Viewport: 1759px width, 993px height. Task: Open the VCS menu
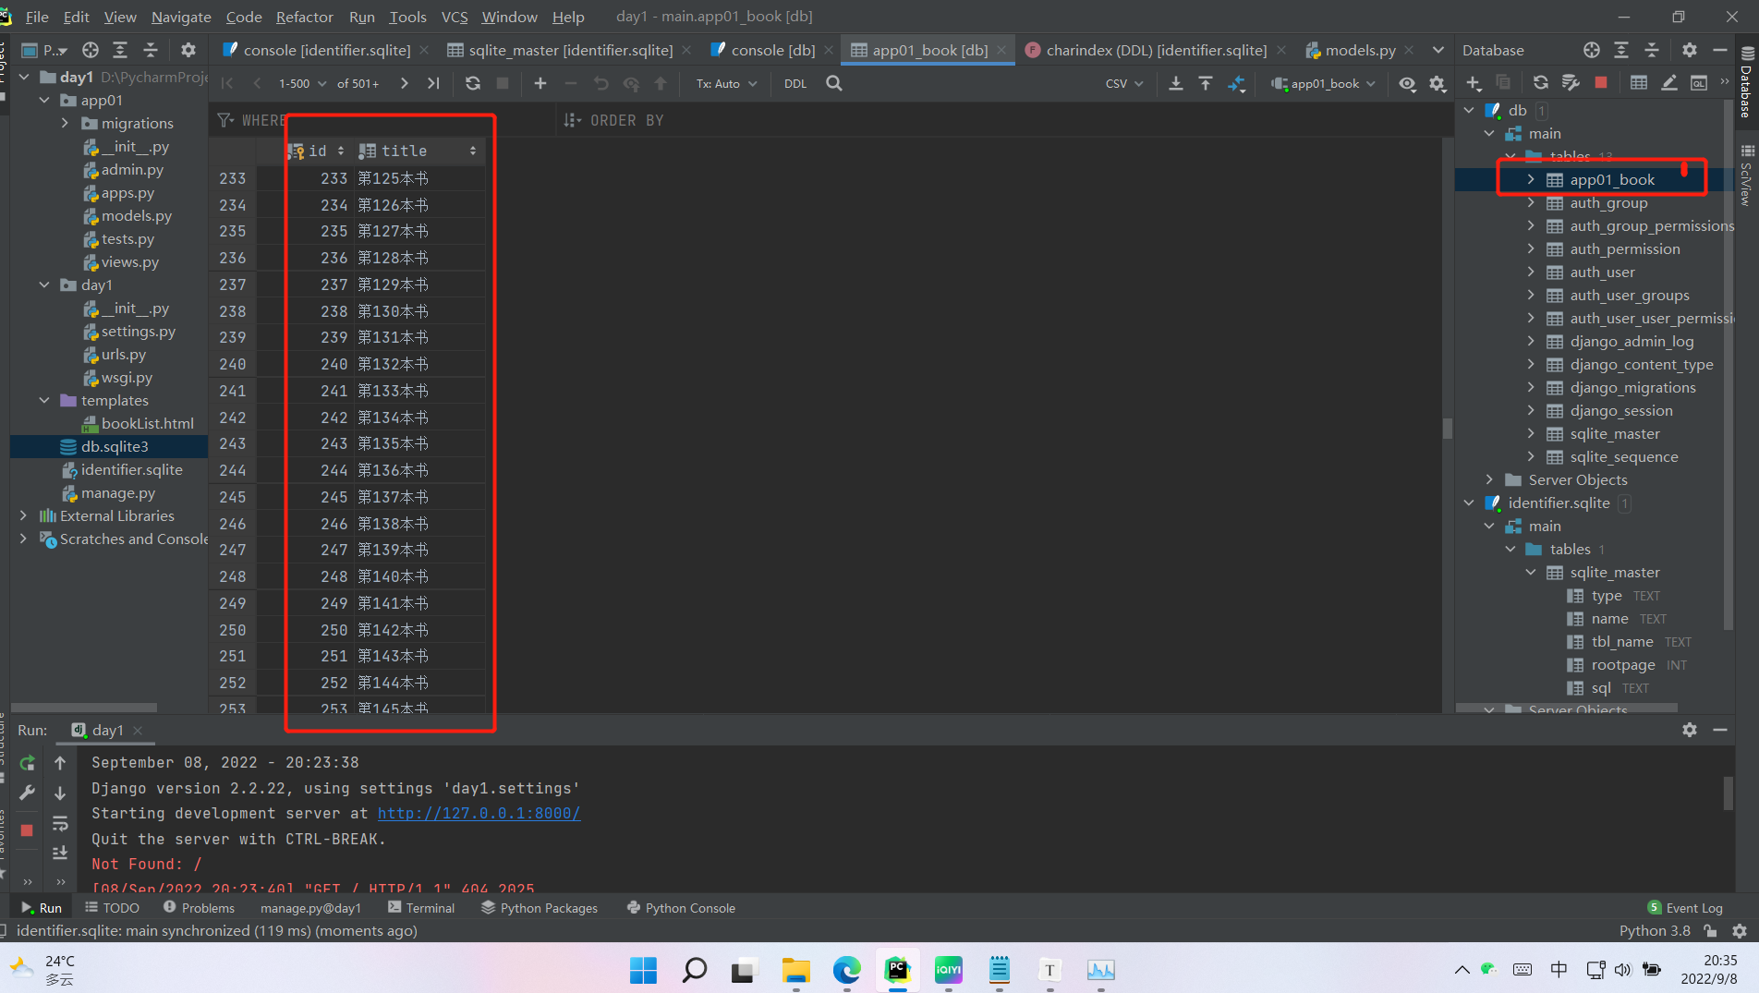tap(455, 17)
